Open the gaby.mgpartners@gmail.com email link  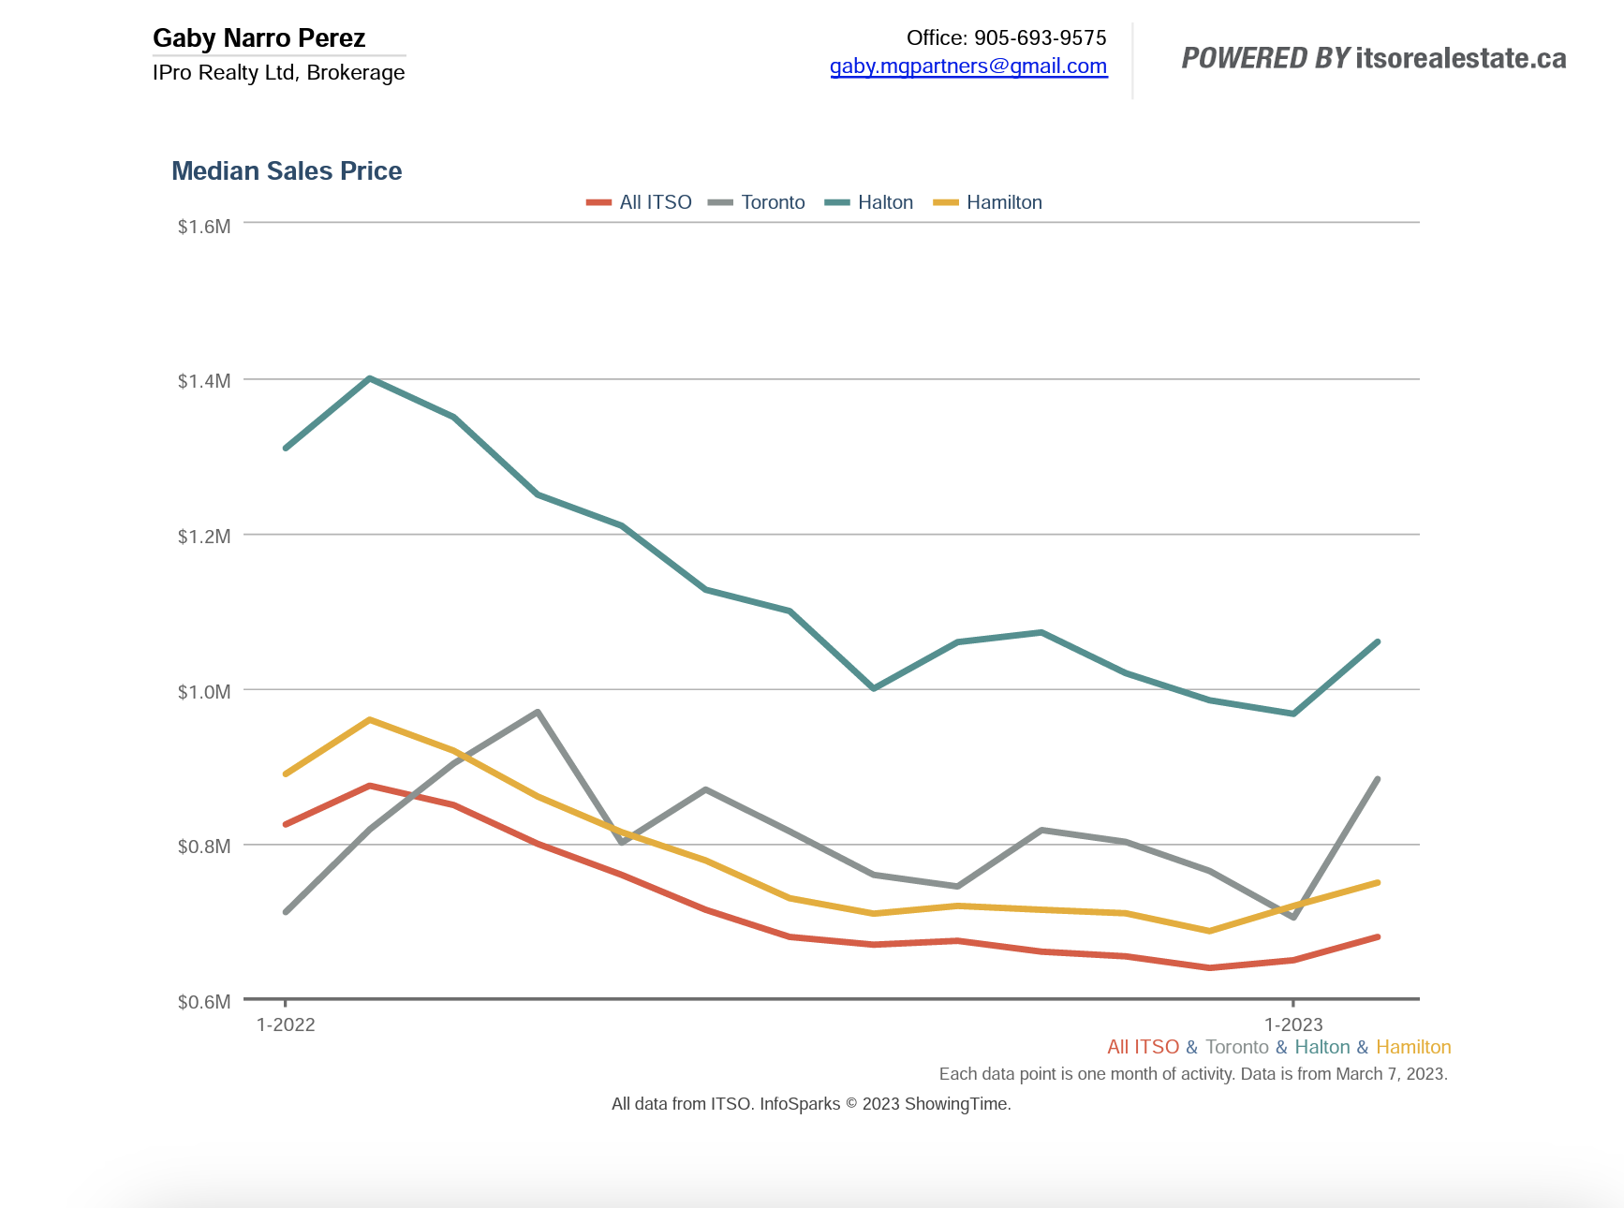click(968, 66)
